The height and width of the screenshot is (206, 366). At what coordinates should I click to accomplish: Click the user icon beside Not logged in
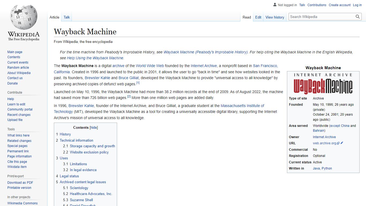pyautogui.click(x=275, y=5)
